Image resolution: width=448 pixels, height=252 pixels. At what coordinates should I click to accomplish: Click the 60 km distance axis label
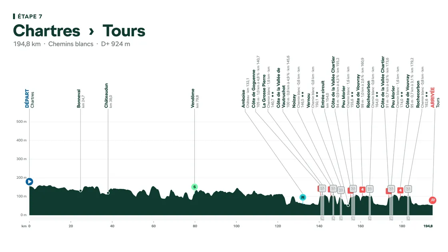pos(154,226)
